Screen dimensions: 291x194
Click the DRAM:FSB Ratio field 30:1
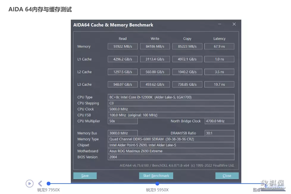tap(219, 133)
